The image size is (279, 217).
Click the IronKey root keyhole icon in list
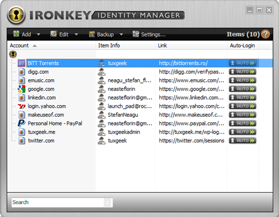pos(13,54)
